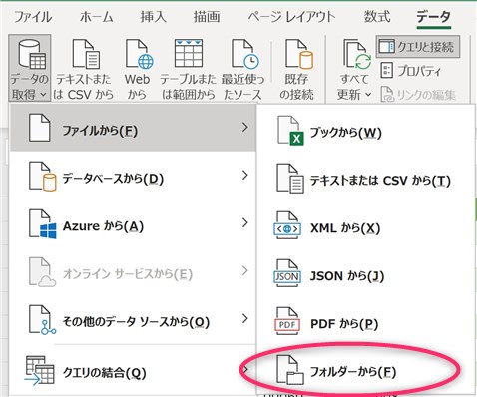
Task: Click the Windows logo Azure icon
Action: 43,224
